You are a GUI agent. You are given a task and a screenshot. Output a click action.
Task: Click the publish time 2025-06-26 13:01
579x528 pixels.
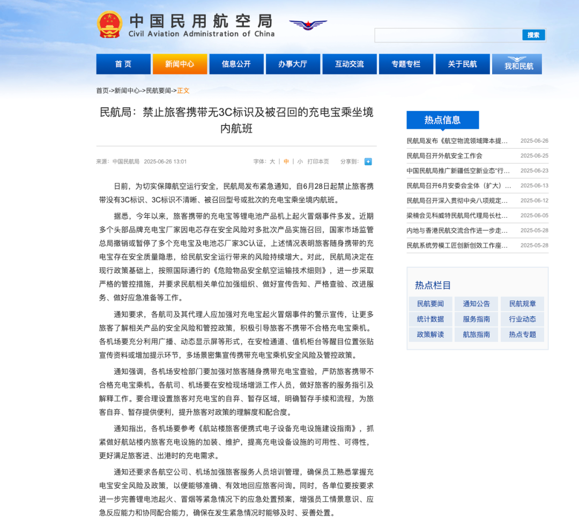click(x=165, y=162)
